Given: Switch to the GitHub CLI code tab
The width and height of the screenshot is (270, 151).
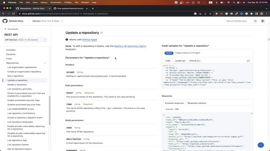Looking at the screenshot, I should tap(195, 61).
